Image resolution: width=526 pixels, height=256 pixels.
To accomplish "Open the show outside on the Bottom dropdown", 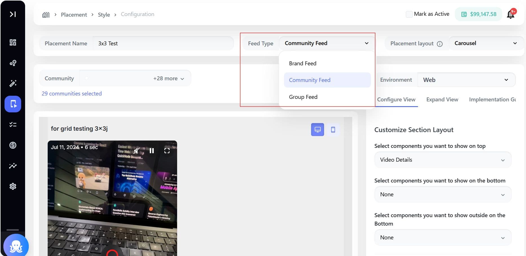I will (x=443, y=238).
